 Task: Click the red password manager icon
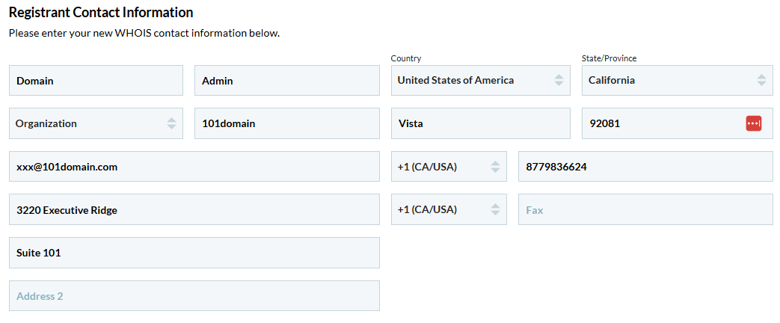pos(753,123)
